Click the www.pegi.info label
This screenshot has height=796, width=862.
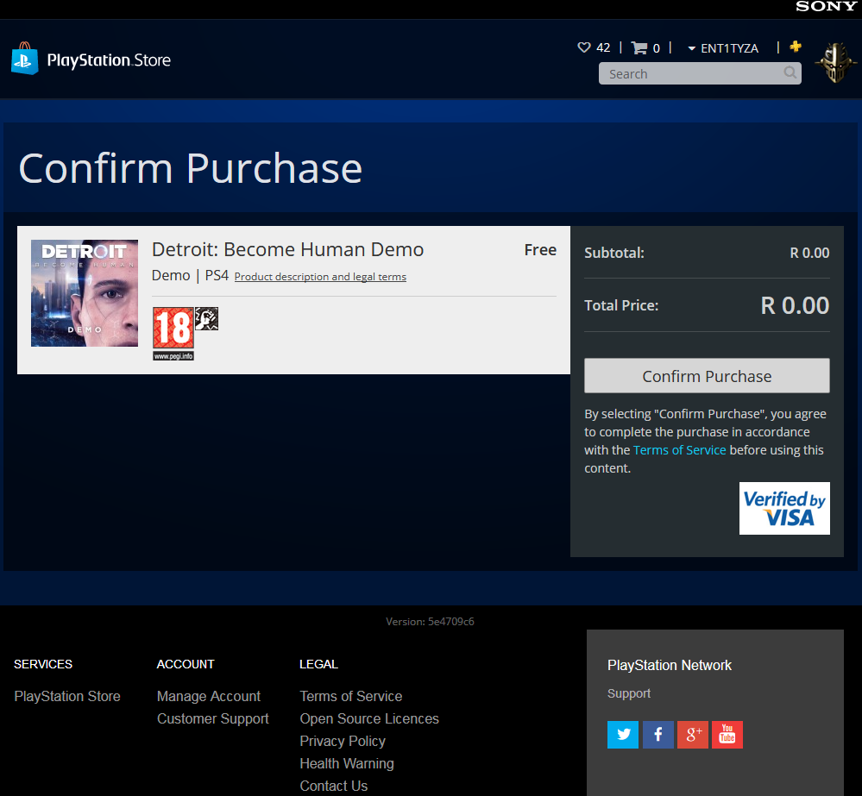click(173, 356)
